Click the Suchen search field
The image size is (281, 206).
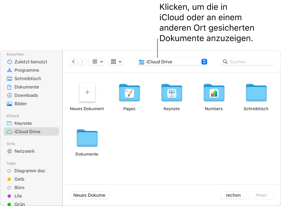(x=247, y=62)
